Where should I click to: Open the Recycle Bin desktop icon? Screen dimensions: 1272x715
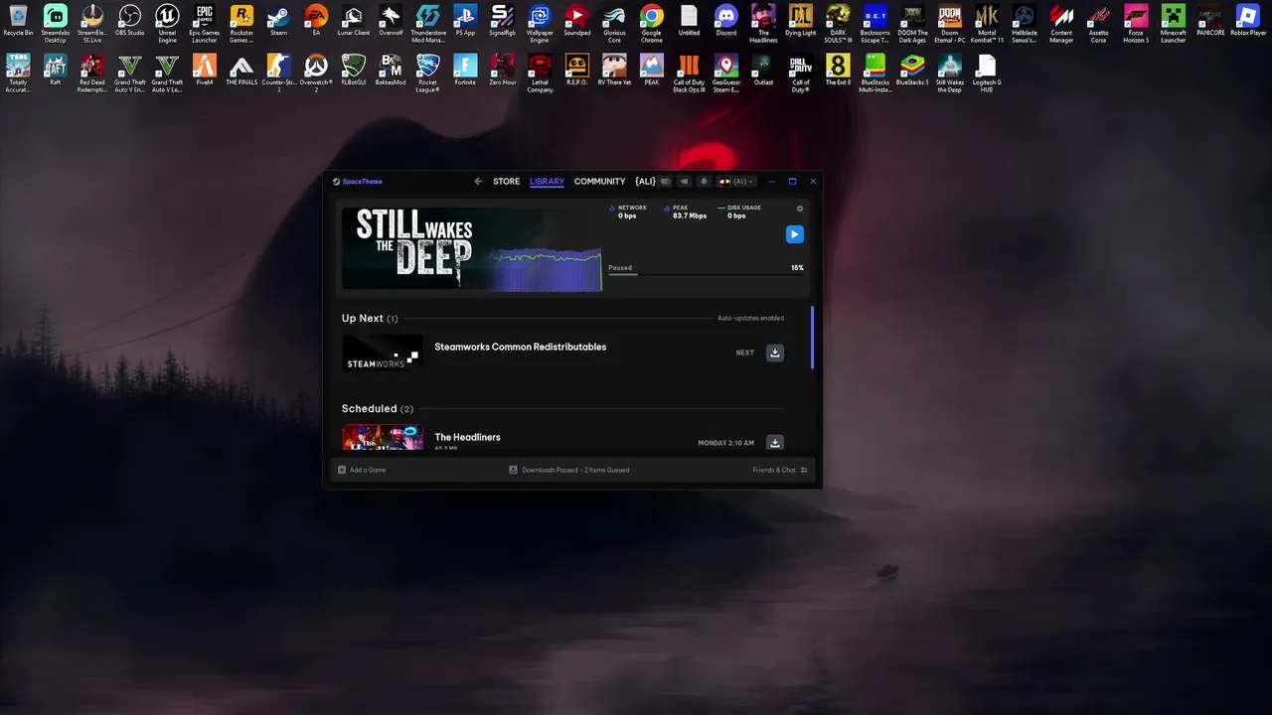click(x=18, y=22)
